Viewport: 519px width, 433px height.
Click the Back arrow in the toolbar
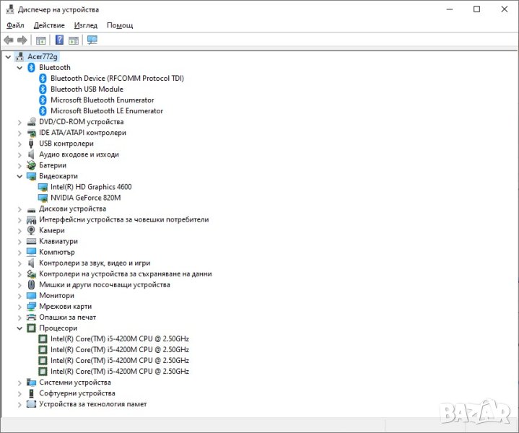click(x=9, y=40)
